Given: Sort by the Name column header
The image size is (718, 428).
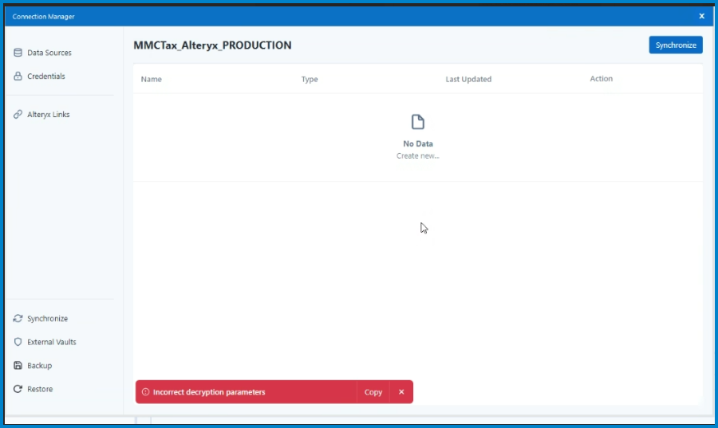Looking at the screenshot, I should [x=151, y=79].
